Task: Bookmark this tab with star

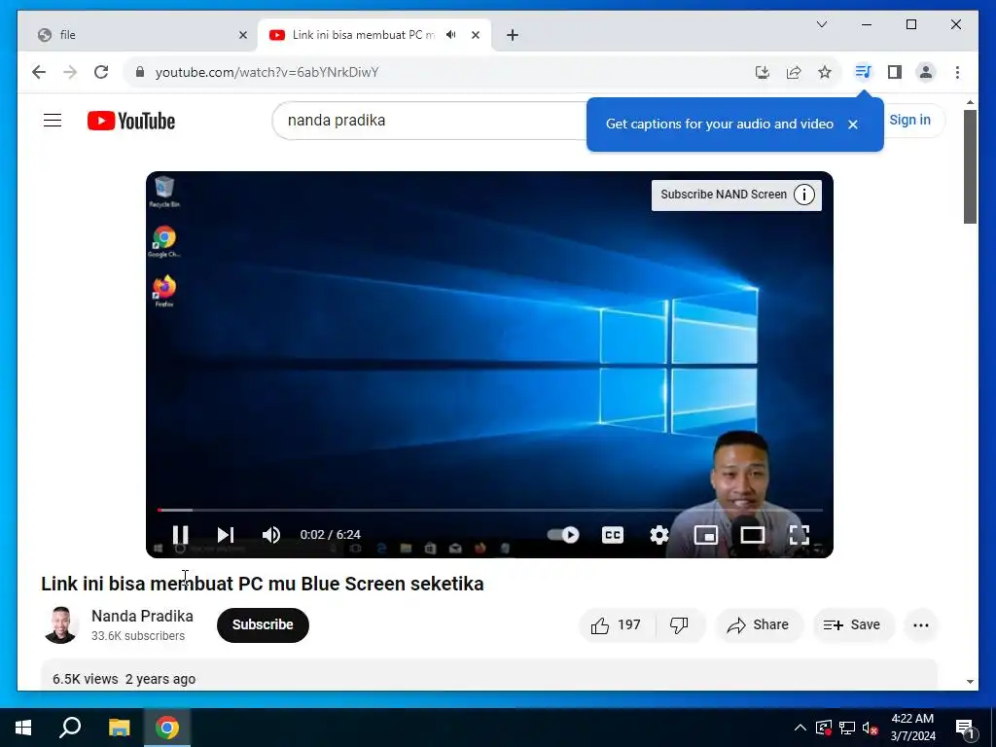Action: [x=825, y=72]
